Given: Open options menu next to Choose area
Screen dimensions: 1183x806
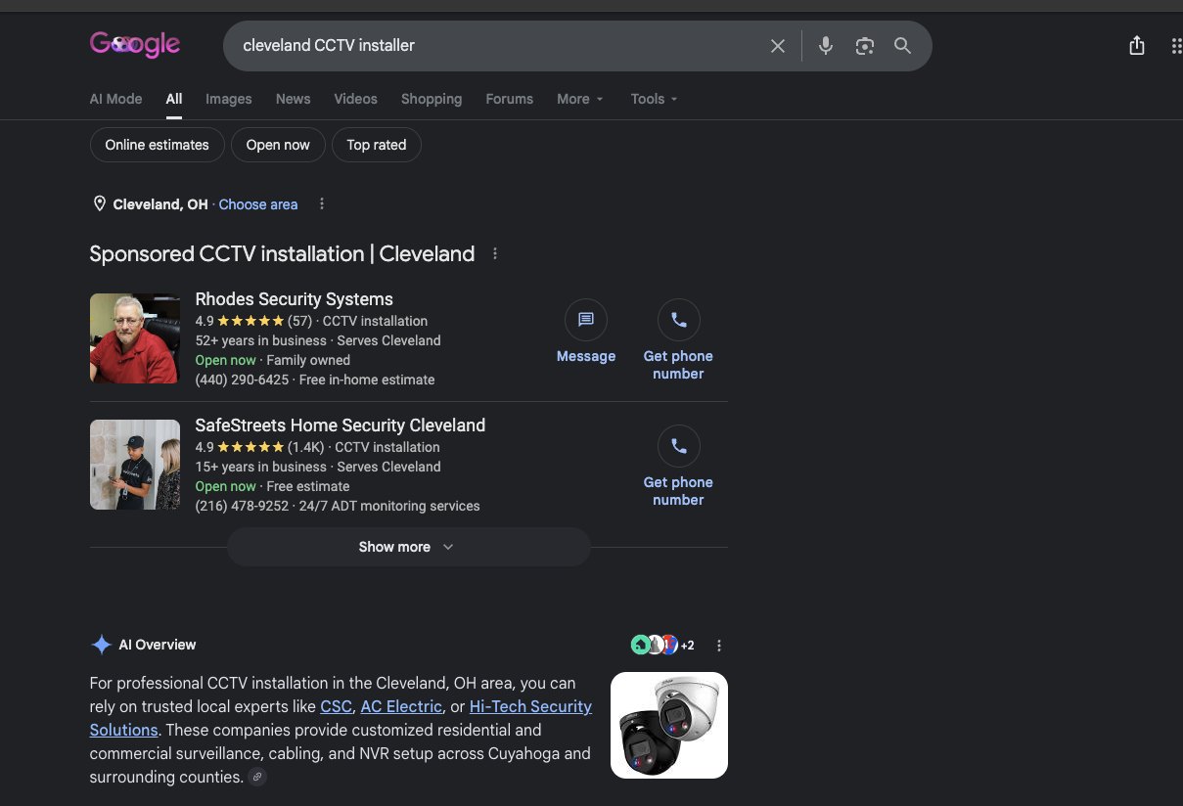Looking at the screenshot, I should (x=322, y=204).
